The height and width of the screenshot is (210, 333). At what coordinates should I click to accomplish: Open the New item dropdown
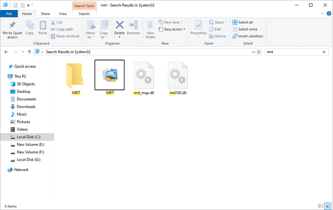pos(170,22)
